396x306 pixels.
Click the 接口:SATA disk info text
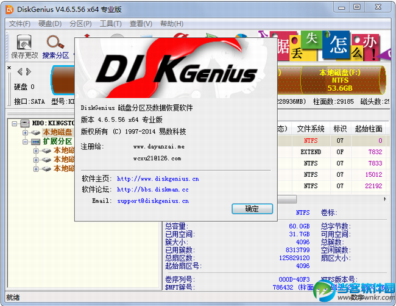(x=30, y=102)
